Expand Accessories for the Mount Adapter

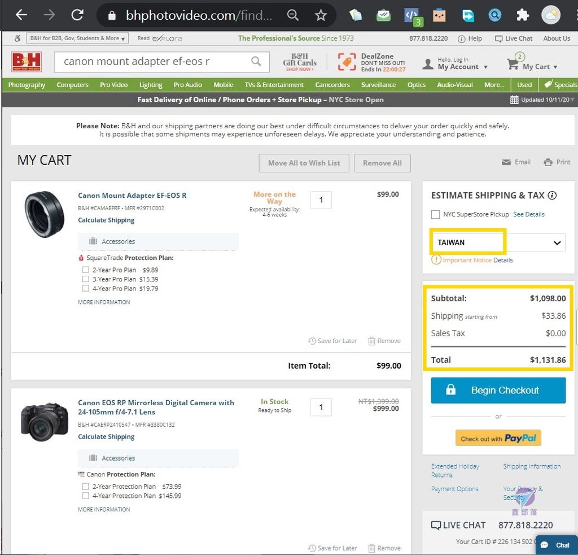click(x=158, y=241)
